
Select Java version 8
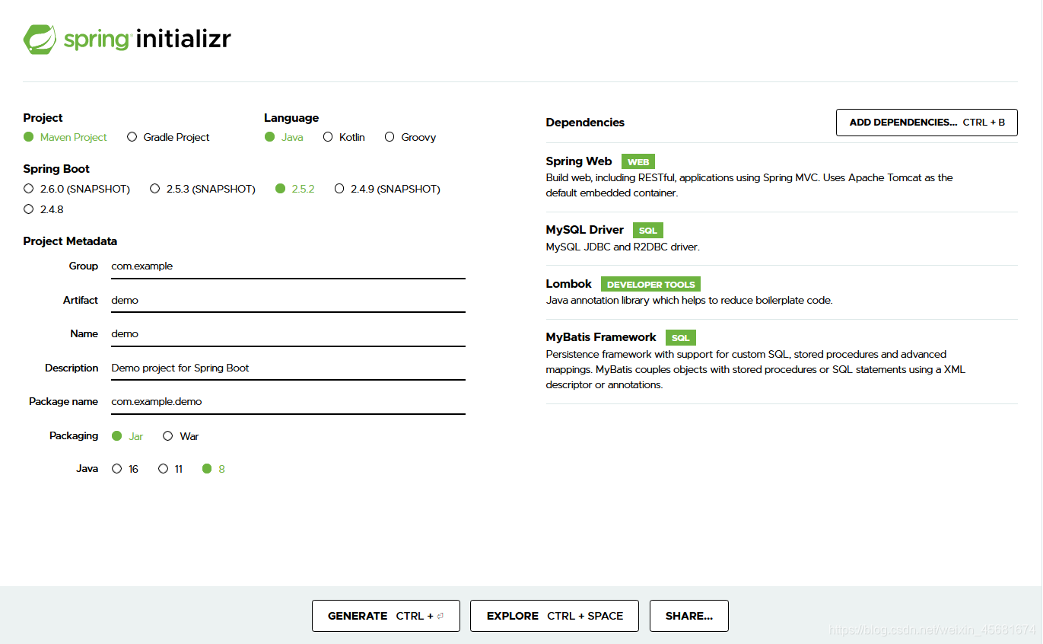coord(213,469)
